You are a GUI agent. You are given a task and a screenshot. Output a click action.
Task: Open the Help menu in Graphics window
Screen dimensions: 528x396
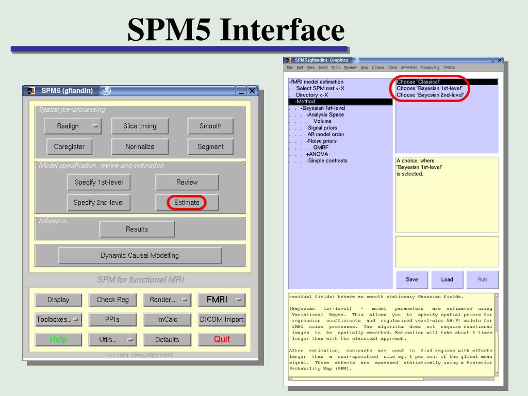click(364, 68)
